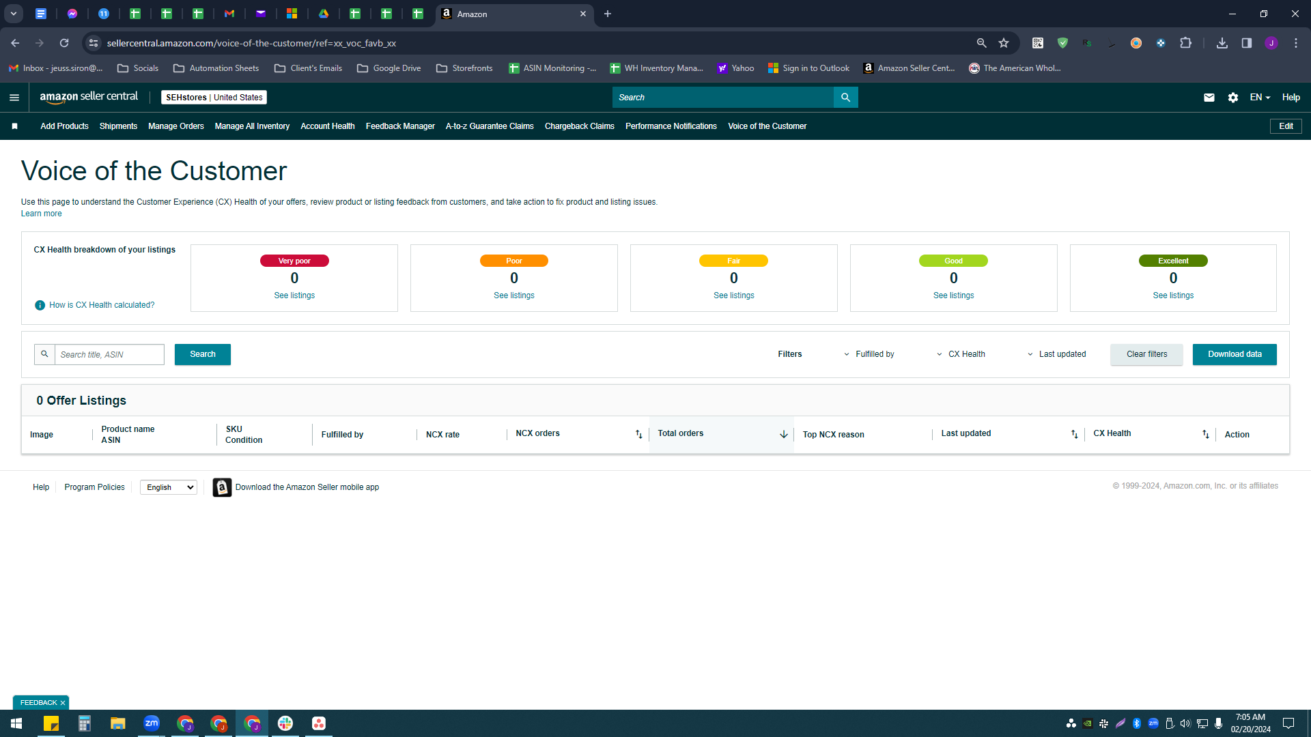Click How is CX Health calculated link
Viewport: 1311px width, 737px height.
tap(102, 305)
